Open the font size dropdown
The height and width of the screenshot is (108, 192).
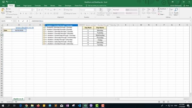coord(37,10)
